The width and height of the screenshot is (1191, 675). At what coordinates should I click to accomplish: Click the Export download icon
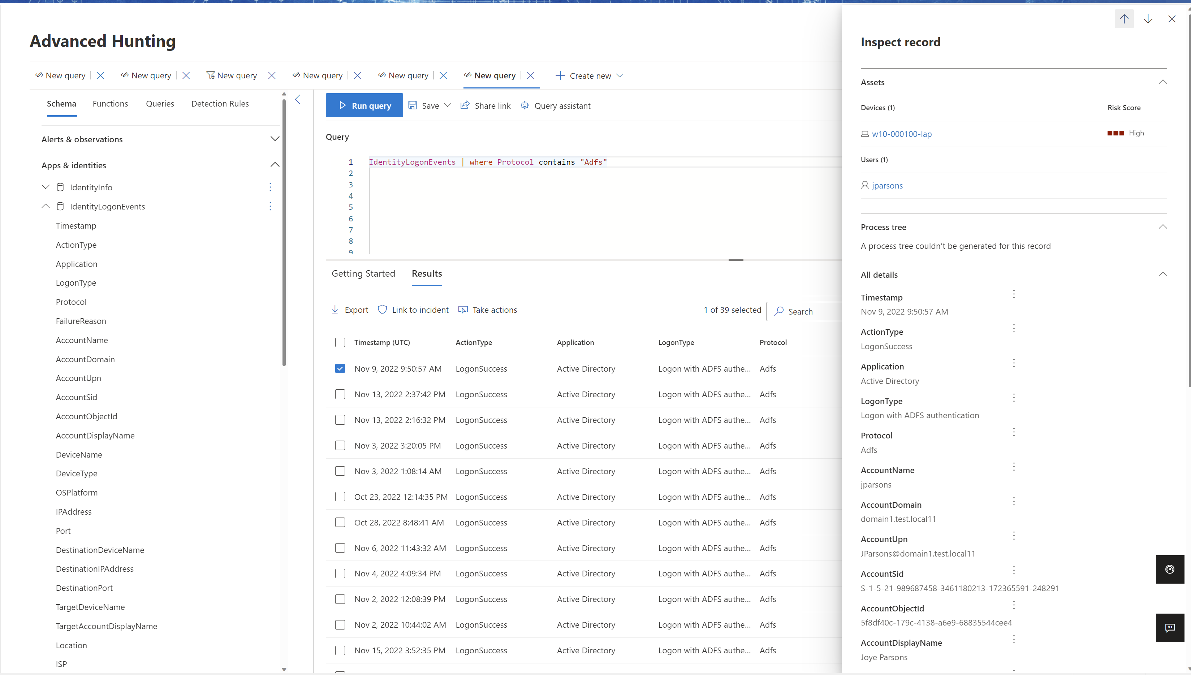pyautogui.click(x=335, y=310)
